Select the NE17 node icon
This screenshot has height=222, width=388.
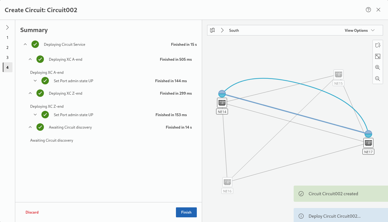368,143
